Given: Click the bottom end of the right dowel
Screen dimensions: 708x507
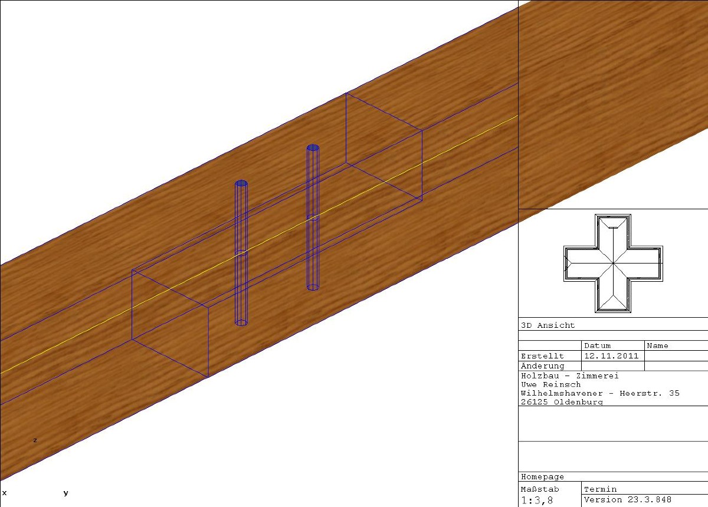Looking at the screenshot, I should [313, 287].
